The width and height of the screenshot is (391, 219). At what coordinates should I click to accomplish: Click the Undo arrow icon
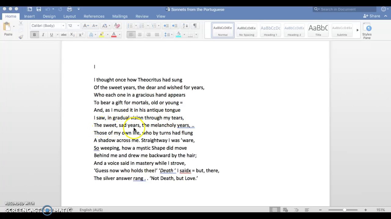tap(48, 9)
